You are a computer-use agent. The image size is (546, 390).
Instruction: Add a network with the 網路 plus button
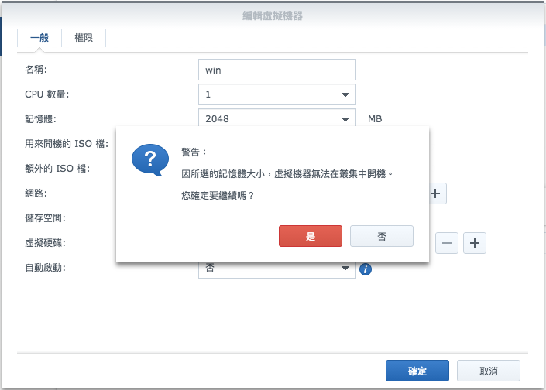pyautogui.click(x=437, y=193)
